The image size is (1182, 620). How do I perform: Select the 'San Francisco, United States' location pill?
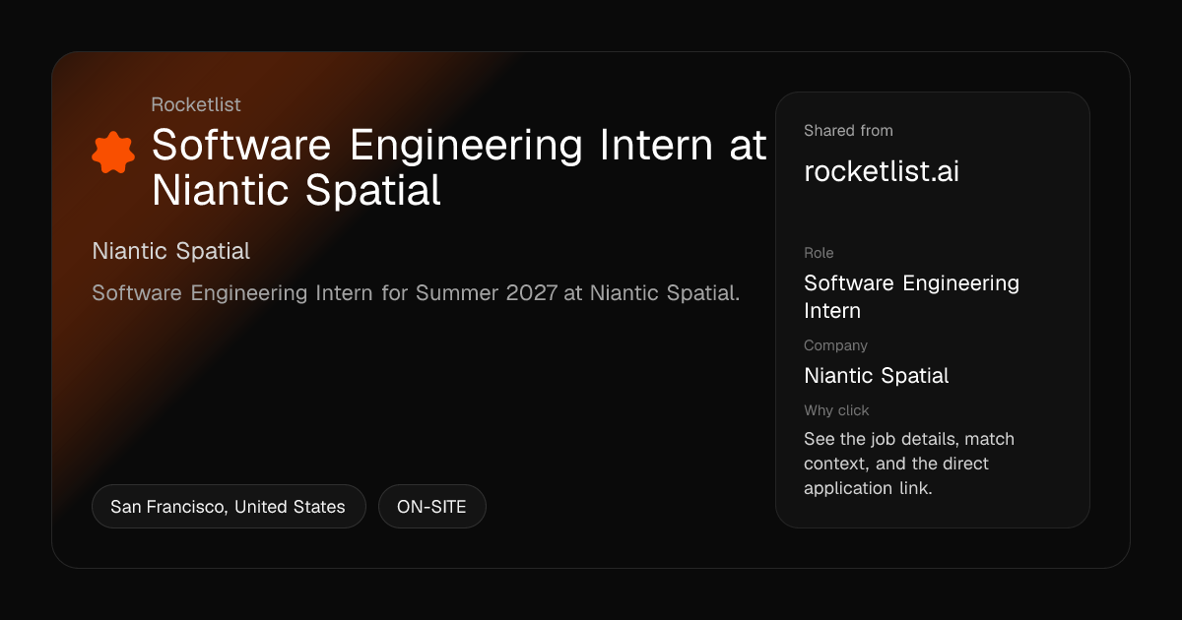229,507
